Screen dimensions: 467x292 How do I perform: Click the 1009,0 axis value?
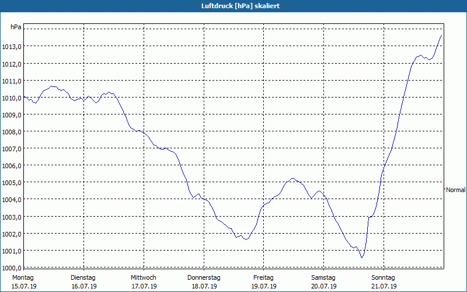tap(12, 114)
